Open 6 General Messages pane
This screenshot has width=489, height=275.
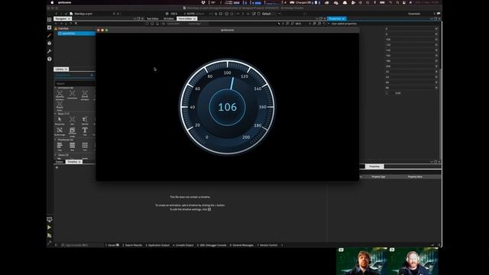pos(241,245)
